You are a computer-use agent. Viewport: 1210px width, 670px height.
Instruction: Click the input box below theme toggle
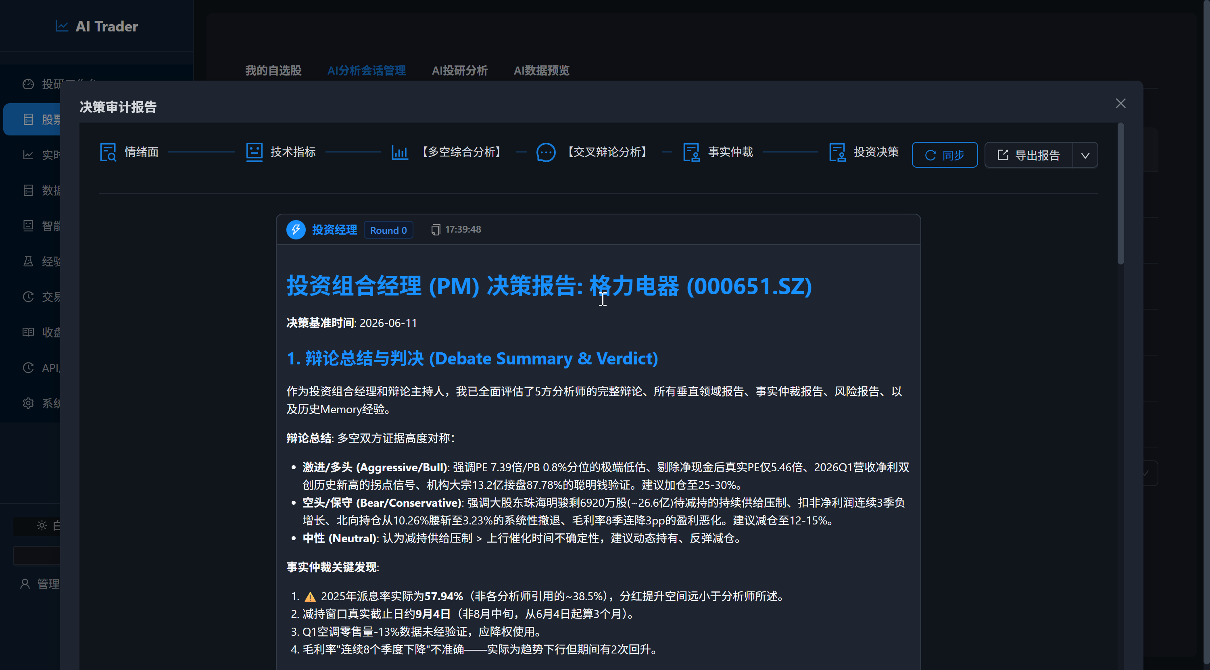tap(37, 556)
